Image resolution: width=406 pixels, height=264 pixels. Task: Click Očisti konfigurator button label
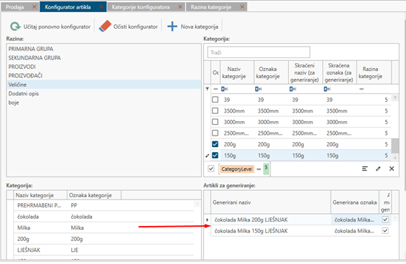(135, 27)
